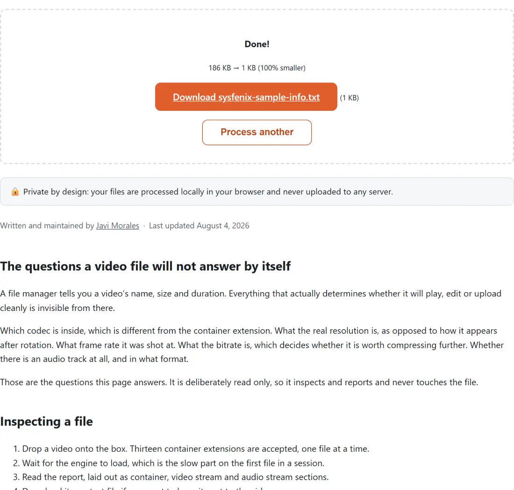The height and width of the screenshot is (490, 514).
Task: Click the padlock icon in privacy banner
Action: pos(15,192)
